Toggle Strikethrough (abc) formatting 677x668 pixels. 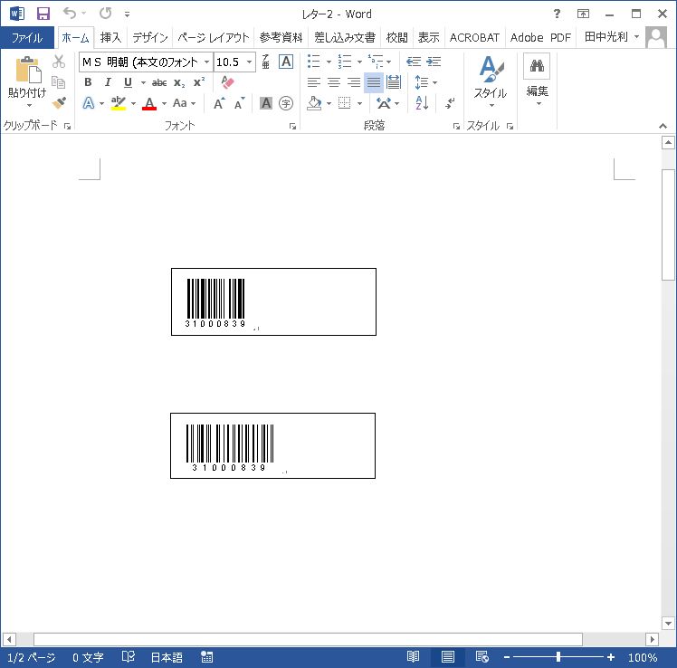coord(159,82)
